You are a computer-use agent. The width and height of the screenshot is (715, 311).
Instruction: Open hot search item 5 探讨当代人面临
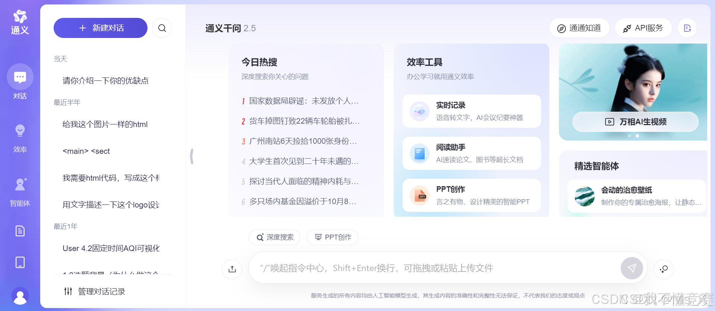300,181
